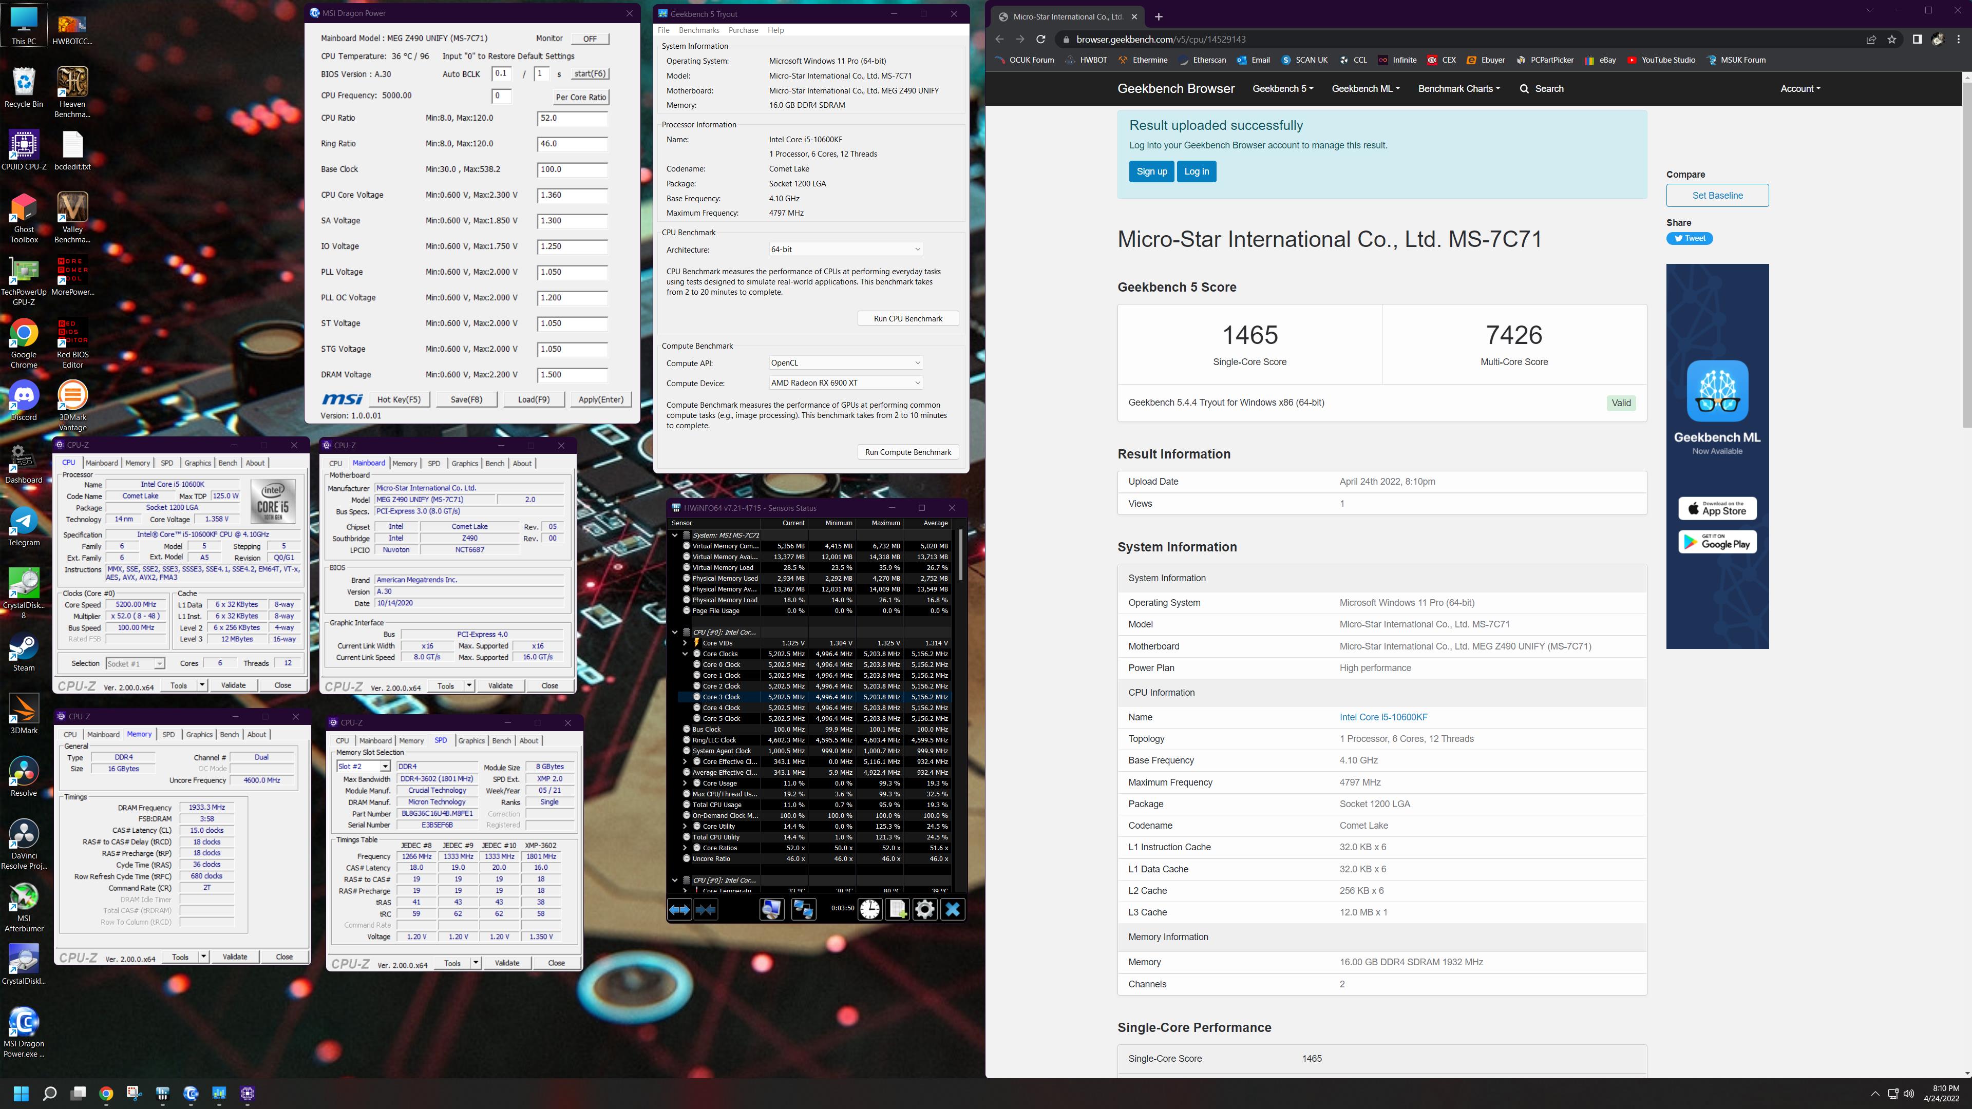
Task: Click Run CPU Benchmark button
Action: coord(908,318)
